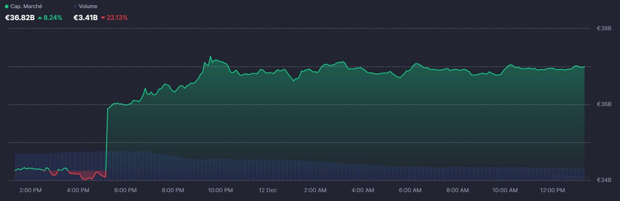Click the 2:00 AM x-axis label
The image size is (620, 201).
click(x=315, y=190)
